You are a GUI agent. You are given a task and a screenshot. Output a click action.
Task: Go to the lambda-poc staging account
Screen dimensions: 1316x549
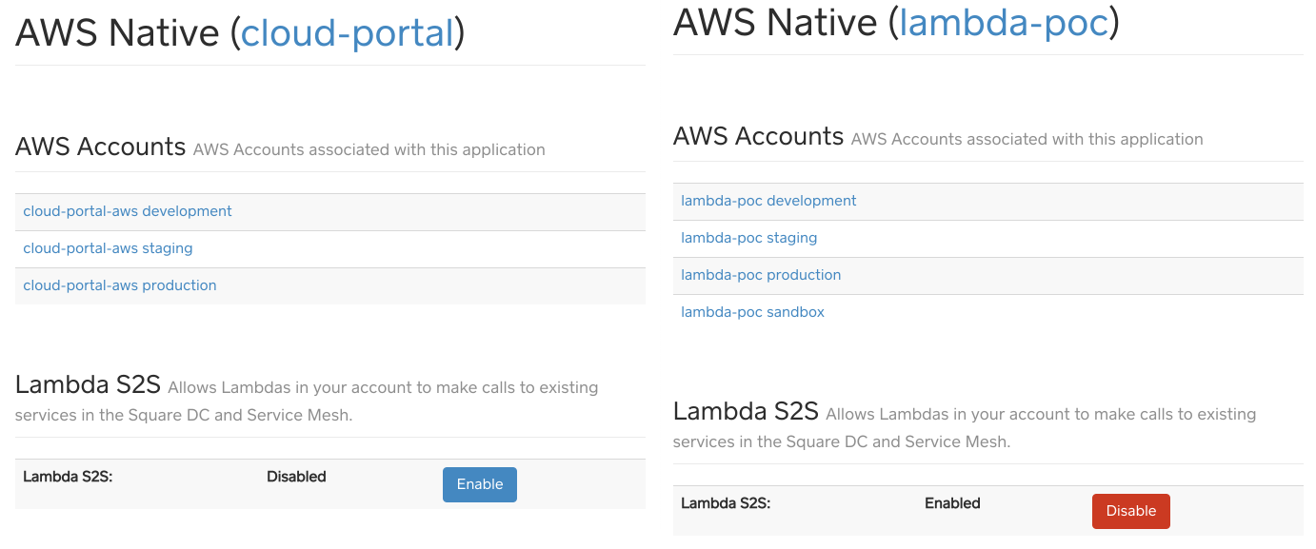(x=748, y=238)
